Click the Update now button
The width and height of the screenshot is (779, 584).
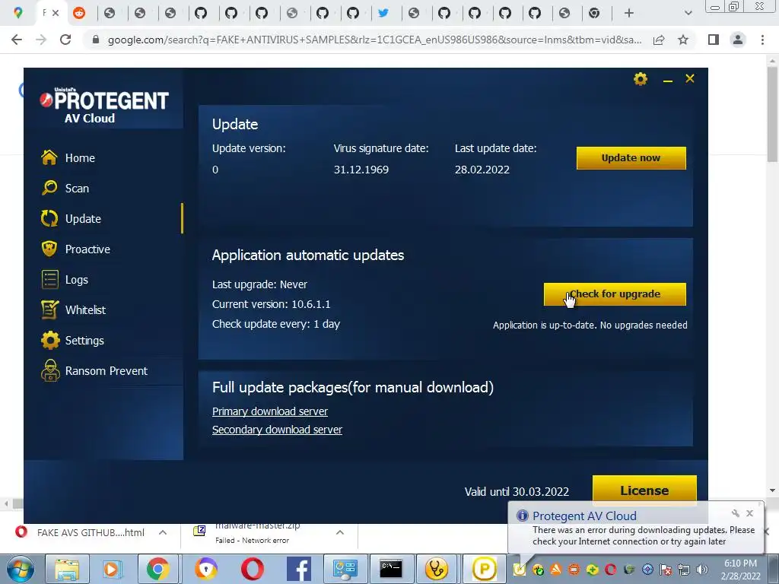631,158
